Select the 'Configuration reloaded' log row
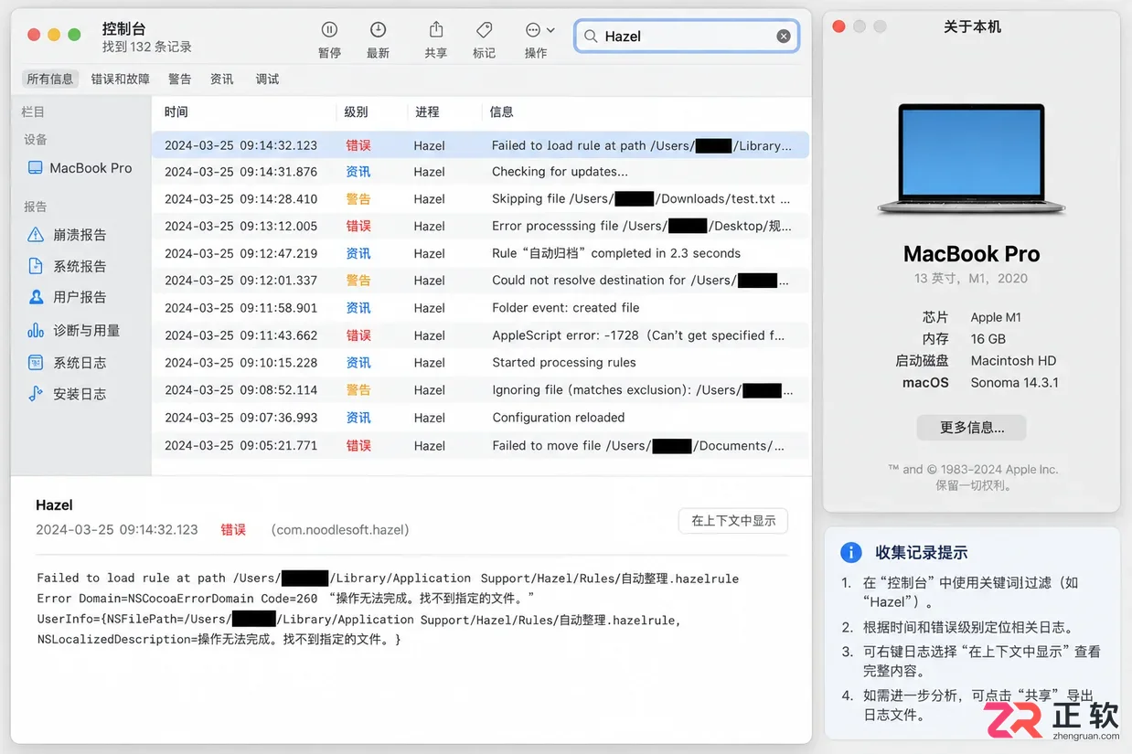 tap(480, 418)
